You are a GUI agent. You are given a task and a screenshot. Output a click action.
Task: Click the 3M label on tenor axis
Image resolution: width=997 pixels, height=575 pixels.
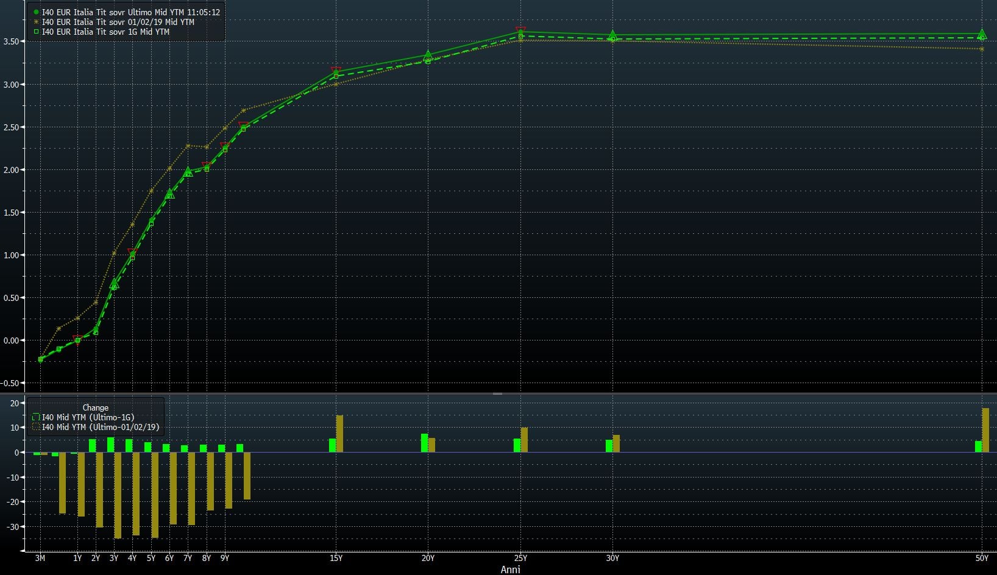[40, 558]
